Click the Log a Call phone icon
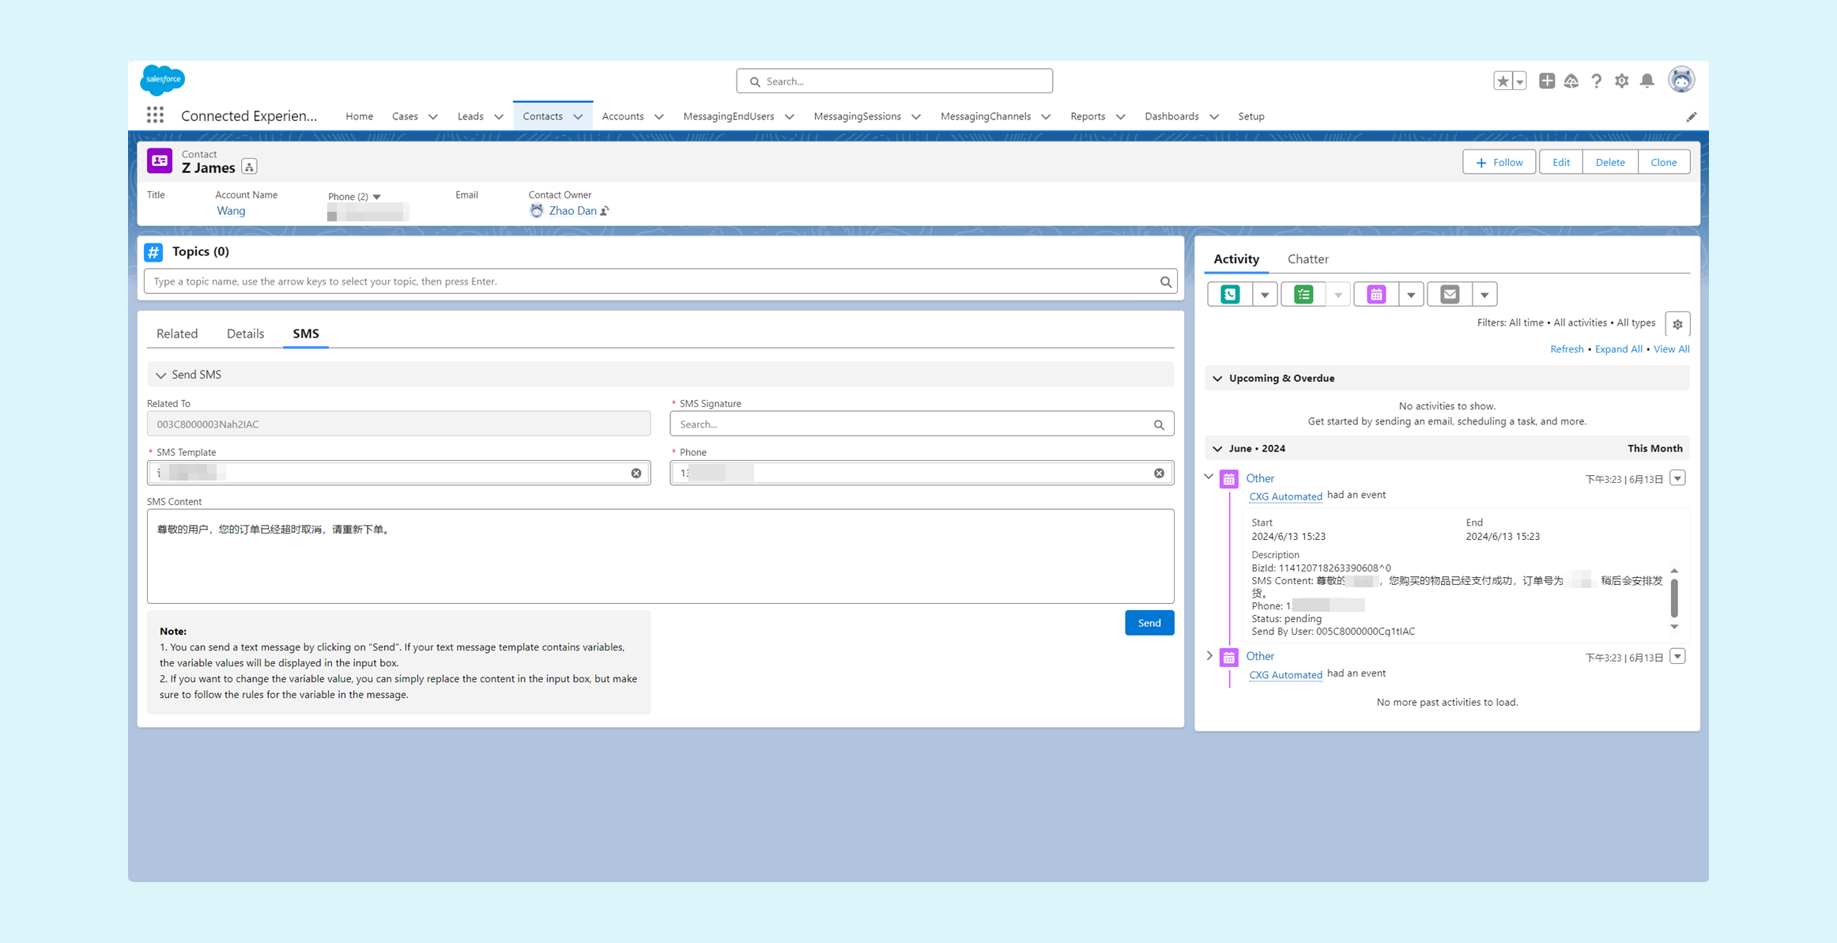 pos(1230,294)
